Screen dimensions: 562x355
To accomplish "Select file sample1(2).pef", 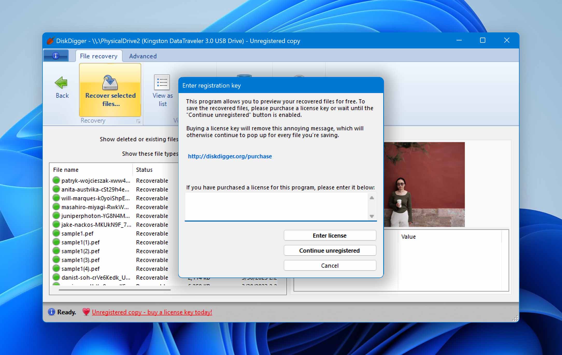I will 81,251.
